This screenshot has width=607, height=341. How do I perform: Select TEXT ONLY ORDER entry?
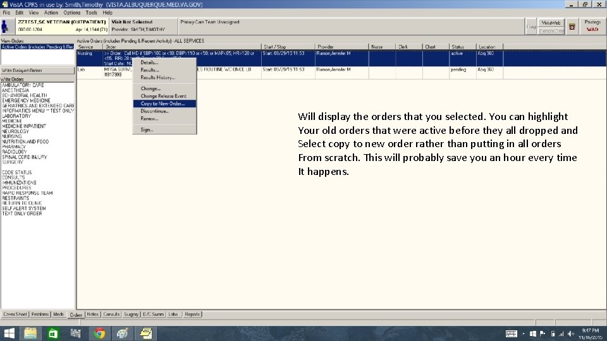click(22, 213)
